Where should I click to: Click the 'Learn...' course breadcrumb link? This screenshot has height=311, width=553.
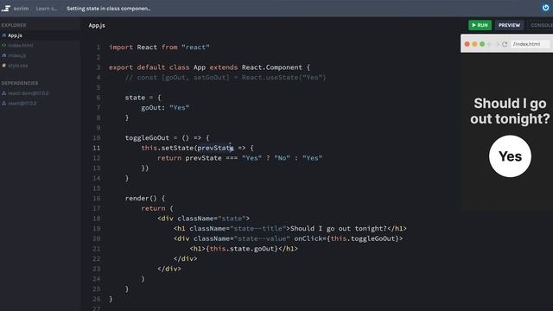(46, 9)
